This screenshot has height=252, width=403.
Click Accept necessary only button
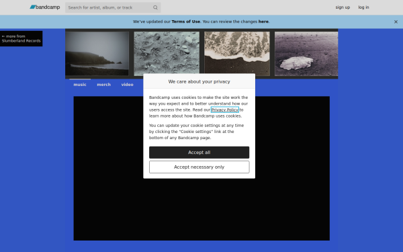pyautogui.click(x=199, y=167)
